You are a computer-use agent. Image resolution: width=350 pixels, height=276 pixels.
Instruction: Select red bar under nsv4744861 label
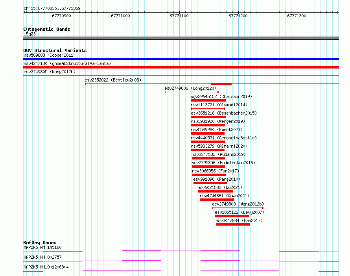pos(217,200)
